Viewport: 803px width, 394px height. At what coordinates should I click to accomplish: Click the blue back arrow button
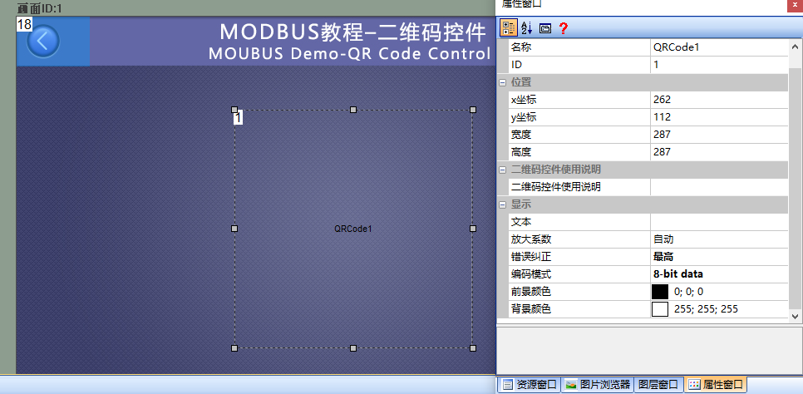[x=43, y=41]
